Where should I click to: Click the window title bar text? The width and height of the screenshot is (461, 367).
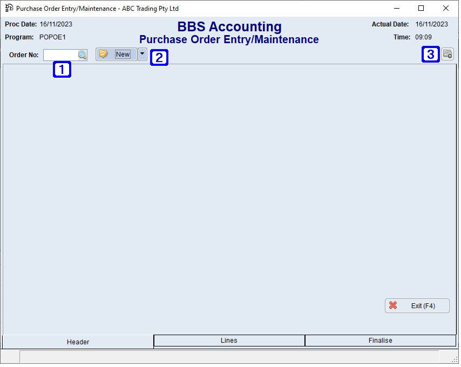point(97,9)
